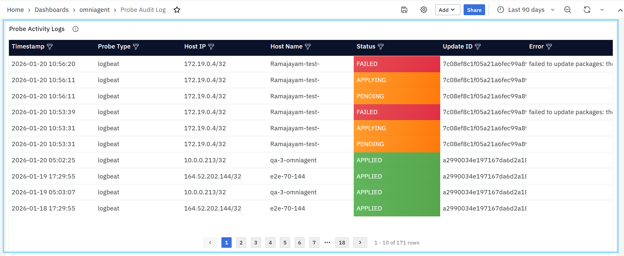Image resolution: width=624 pixels, height=256 pixels.
Task: Expand the Add dropdown
Action: (447, 10)
